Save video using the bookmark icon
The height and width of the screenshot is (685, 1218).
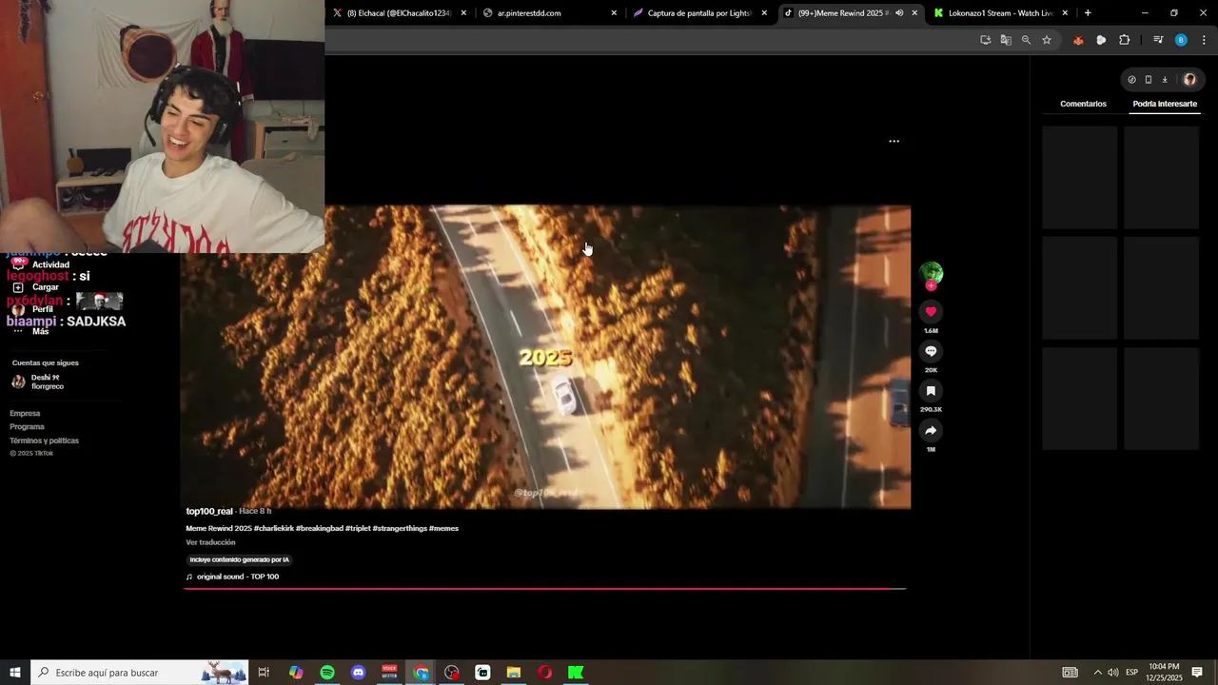(931, 391)
